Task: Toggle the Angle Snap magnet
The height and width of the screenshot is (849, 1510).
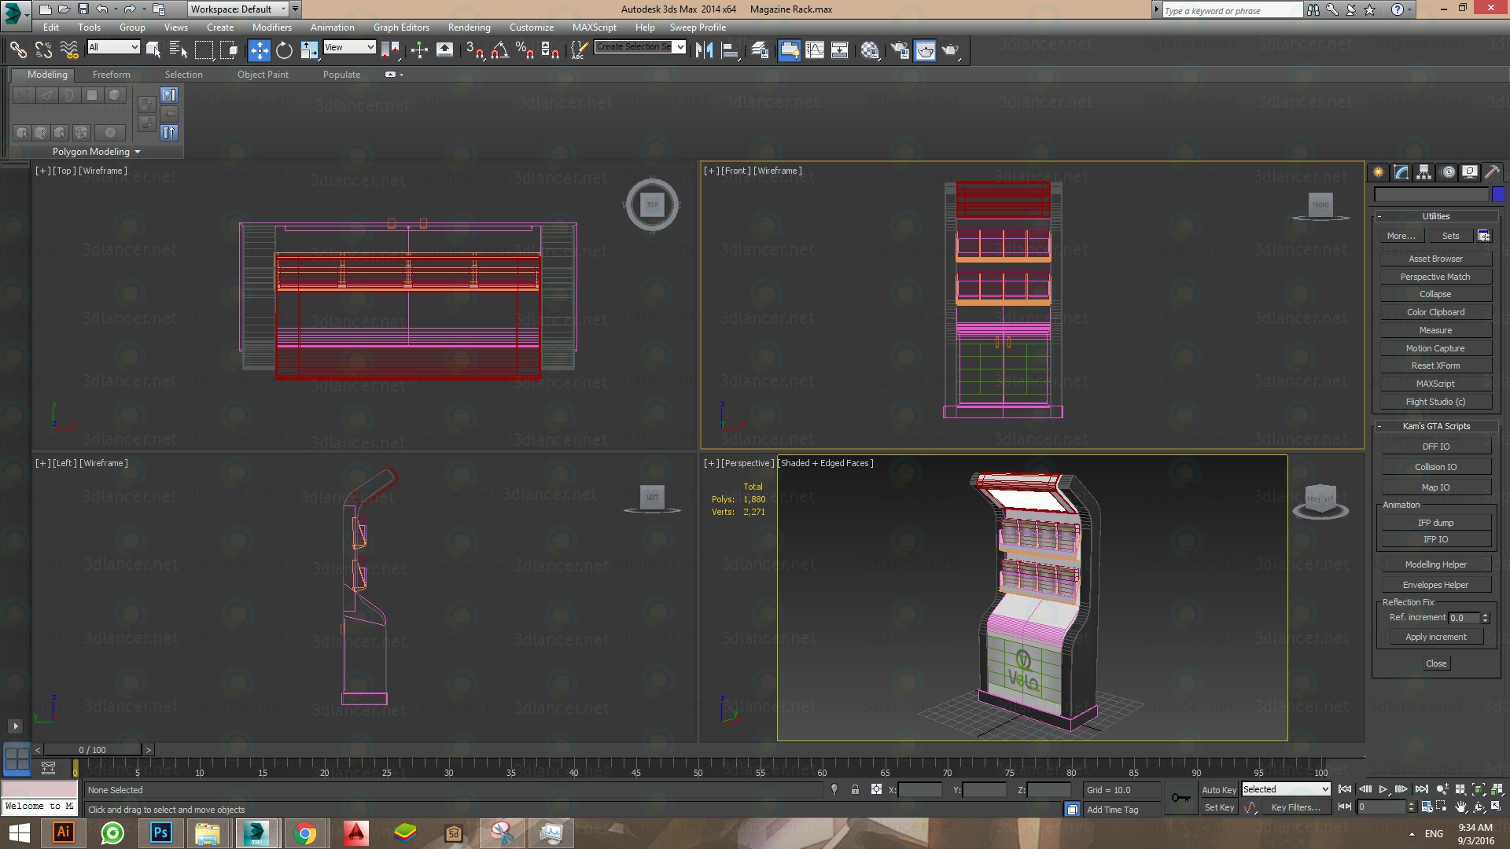Action: (498, 50)
